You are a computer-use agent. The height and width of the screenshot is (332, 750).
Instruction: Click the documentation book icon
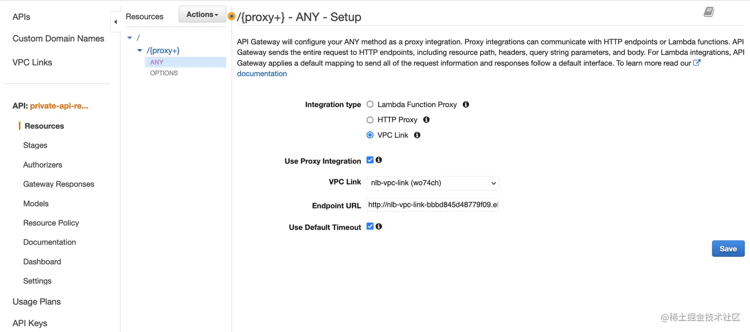[x=709, y=12]
